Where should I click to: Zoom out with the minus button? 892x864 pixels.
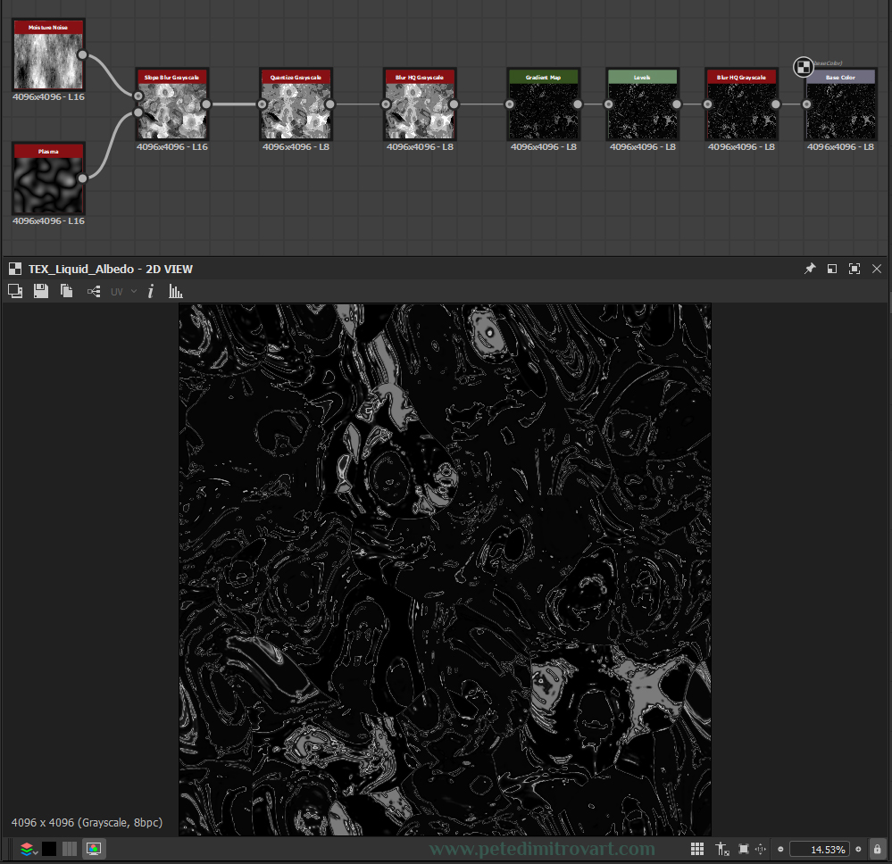(x=780, y=849)
